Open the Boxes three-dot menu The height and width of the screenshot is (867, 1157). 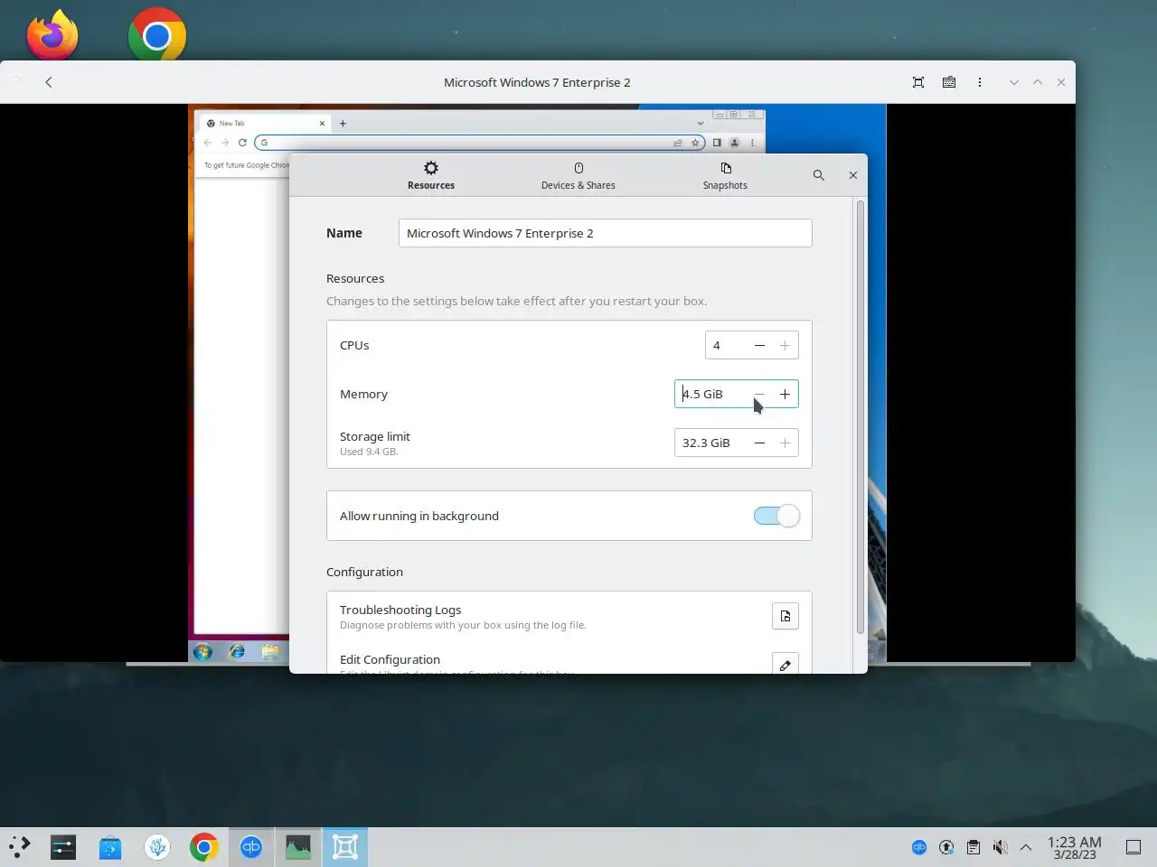[980, 82]
